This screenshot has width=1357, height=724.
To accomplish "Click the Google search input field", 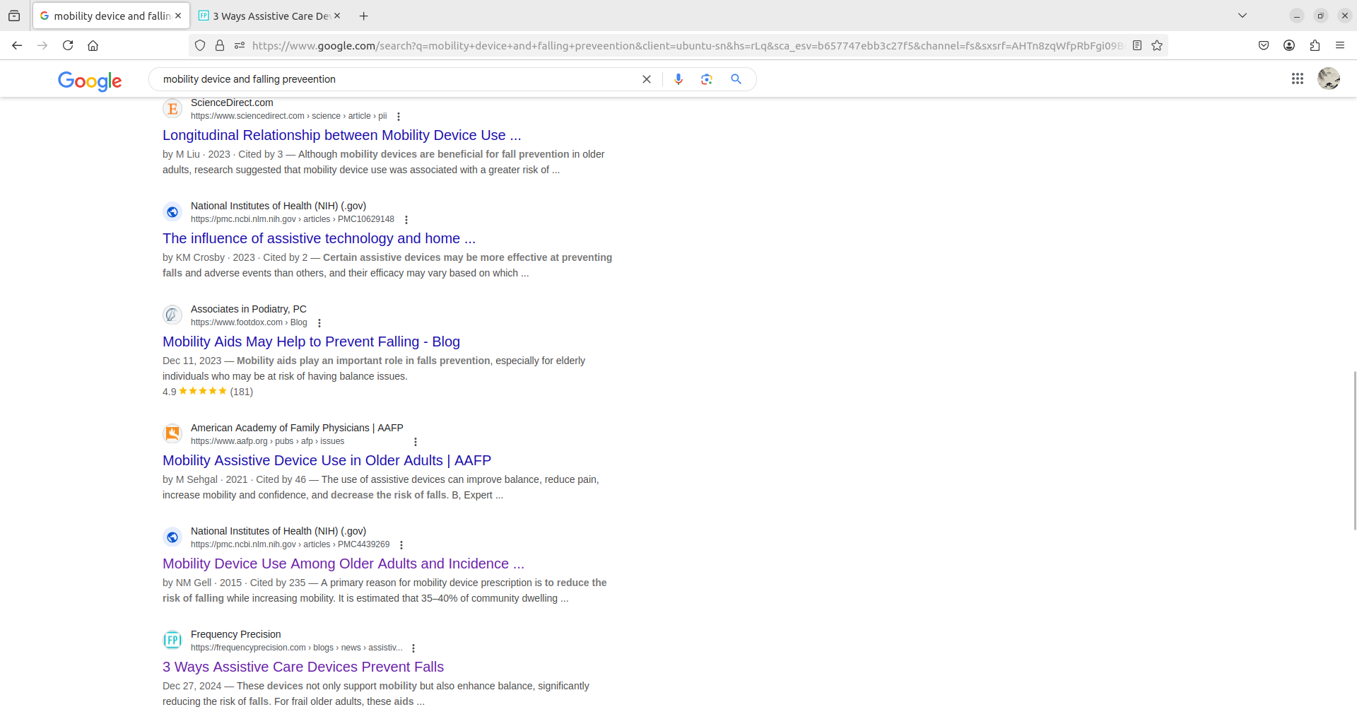I will click(x=396, y=79).
